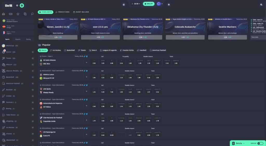Open the account avatar dropdown arrow

click(x=162, y=4)
